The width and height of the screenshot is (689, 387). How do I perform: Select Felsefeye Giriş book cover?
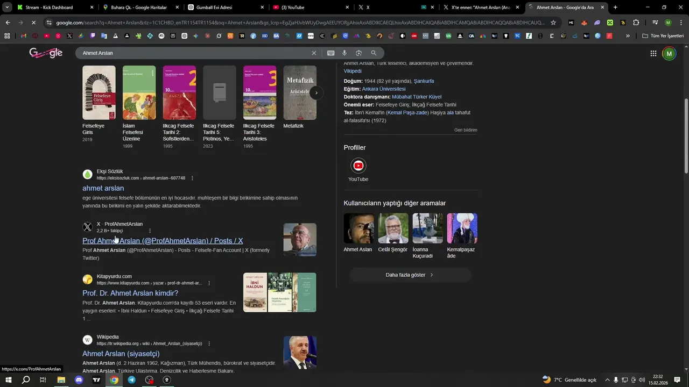pyautogui.click(x=99, y=92)
